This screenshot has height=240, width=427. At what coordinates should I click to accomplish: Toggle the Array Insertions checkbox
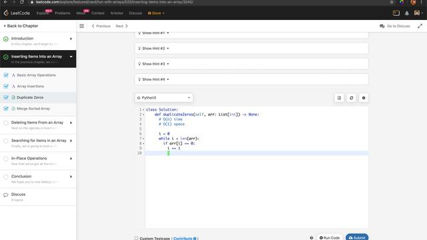pyautogui.click(x=6, y=86)
